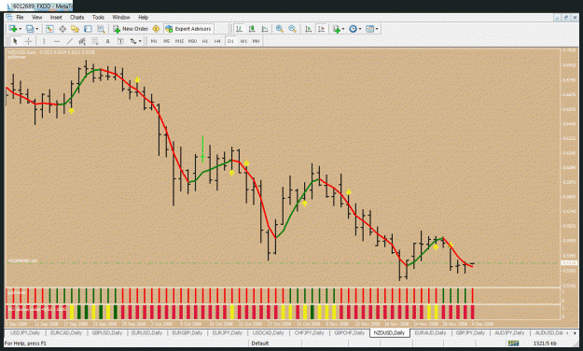
Task: Switch timeframe to W1
Action: pos(243,41)
